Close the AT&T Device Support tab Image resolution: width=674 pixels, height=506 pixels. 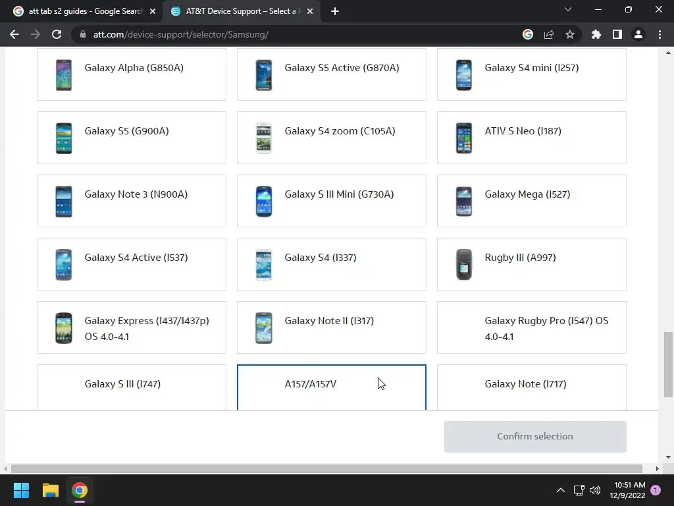[x=310, y=11]
